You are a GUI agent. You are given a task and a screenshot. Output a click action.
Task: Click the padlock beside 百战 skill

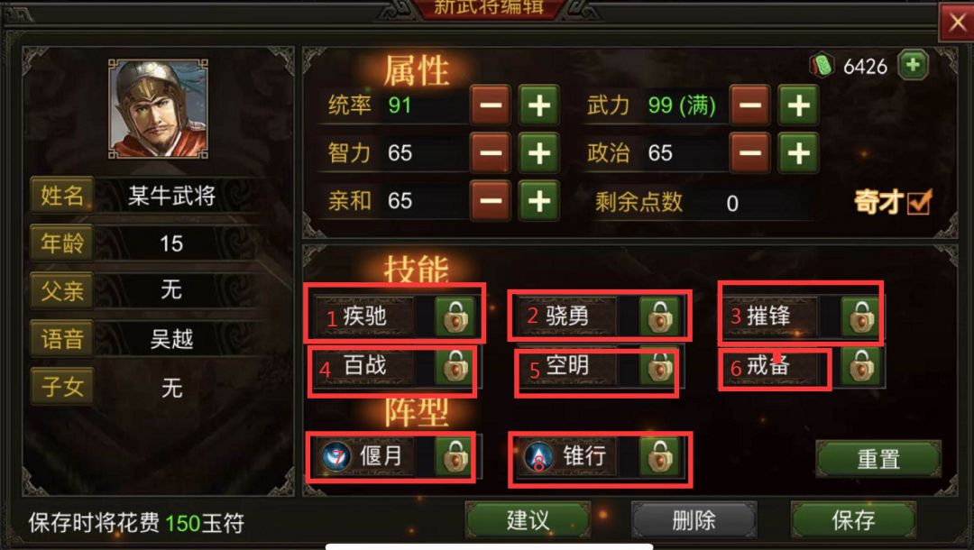coord(455,367)
